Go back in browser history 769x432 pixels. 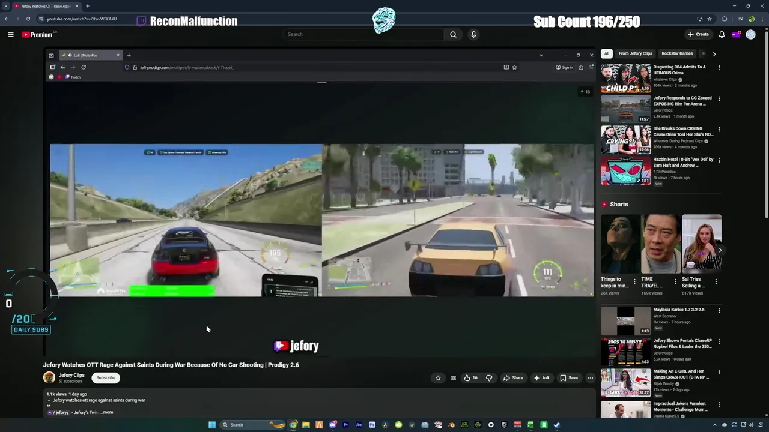[7, 19]
